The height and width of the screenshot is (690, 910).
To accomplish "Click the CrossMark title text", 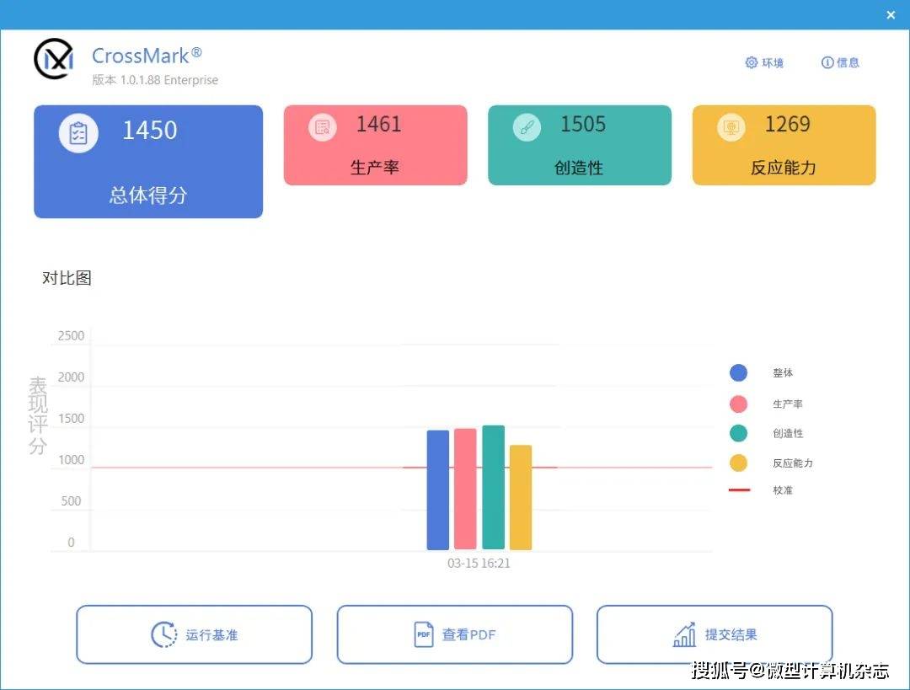I will [147, 56].
